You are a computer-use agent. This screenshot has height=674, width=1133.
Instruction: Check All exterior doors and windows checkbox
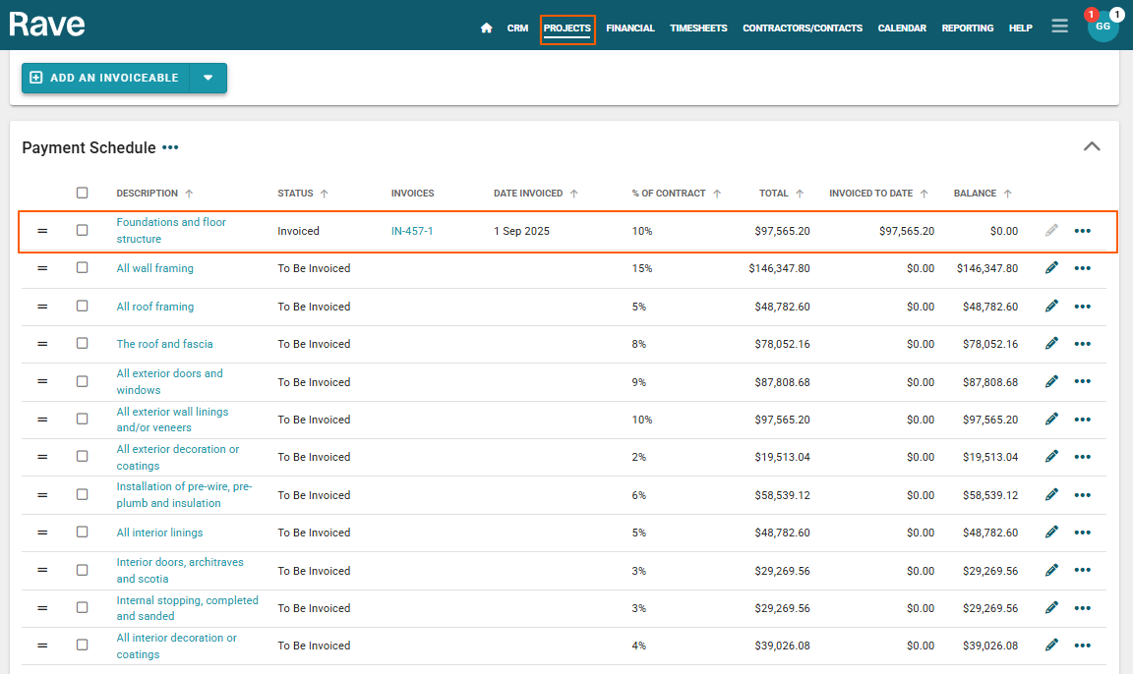click(x=83, y=381)
